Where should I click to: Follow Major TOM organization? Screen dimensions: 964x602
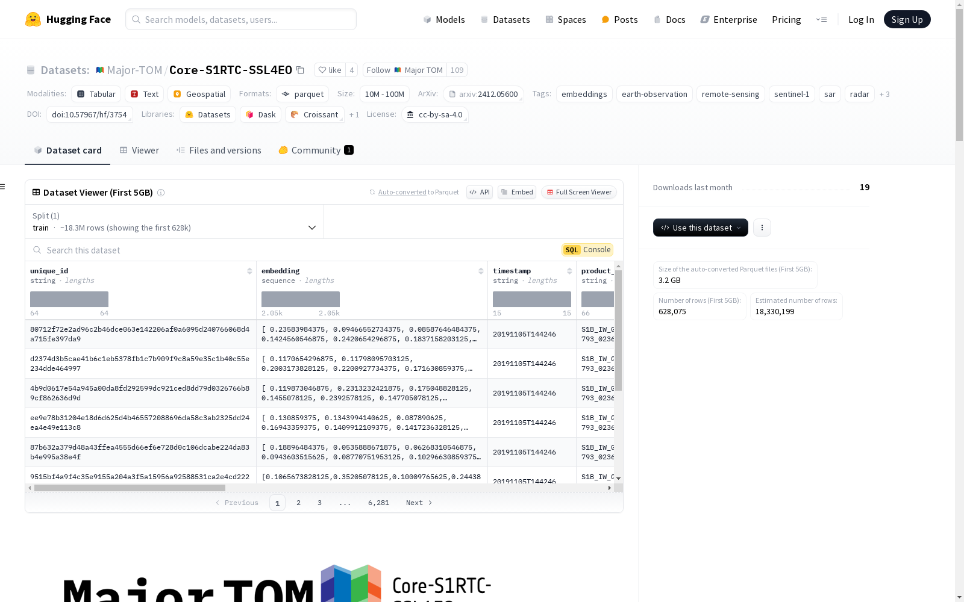point(405,70)
